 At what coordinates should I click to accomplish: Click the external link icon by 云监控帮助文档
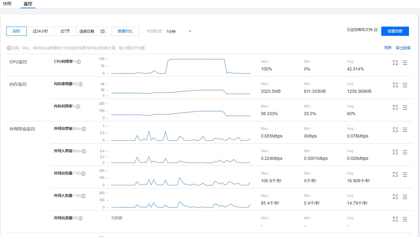[375, 30]
